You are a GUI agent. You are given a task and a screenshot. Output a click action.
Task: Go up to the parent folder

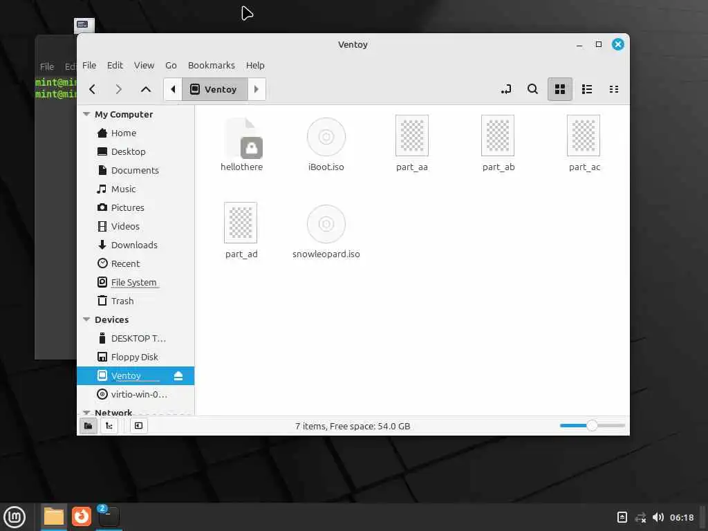(x=145, y=89)
